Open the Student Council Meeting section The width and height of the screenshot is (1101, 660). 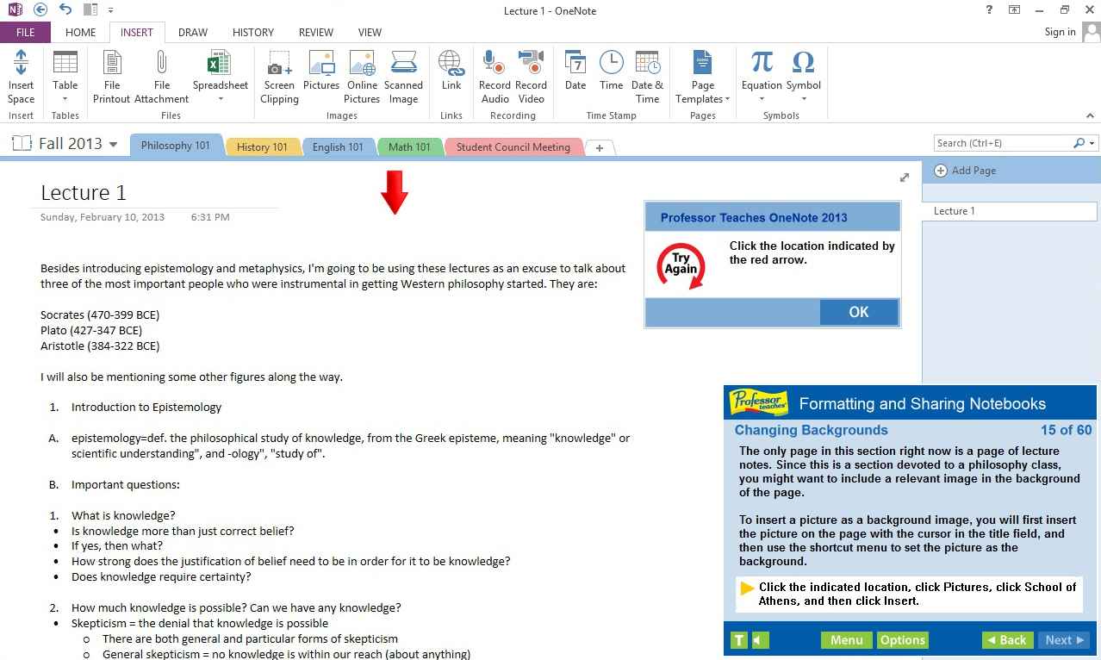[x=513, y=146]
